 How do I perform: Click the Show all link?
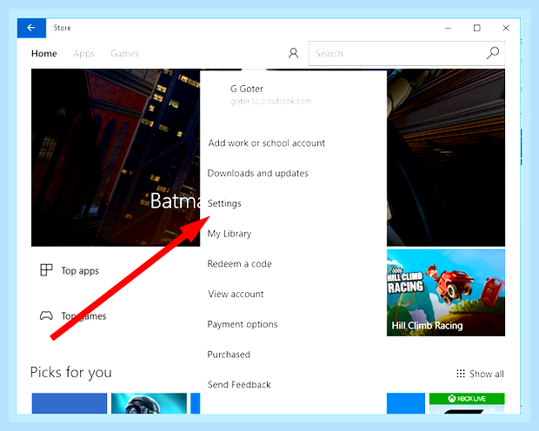[x=487, y=374]
